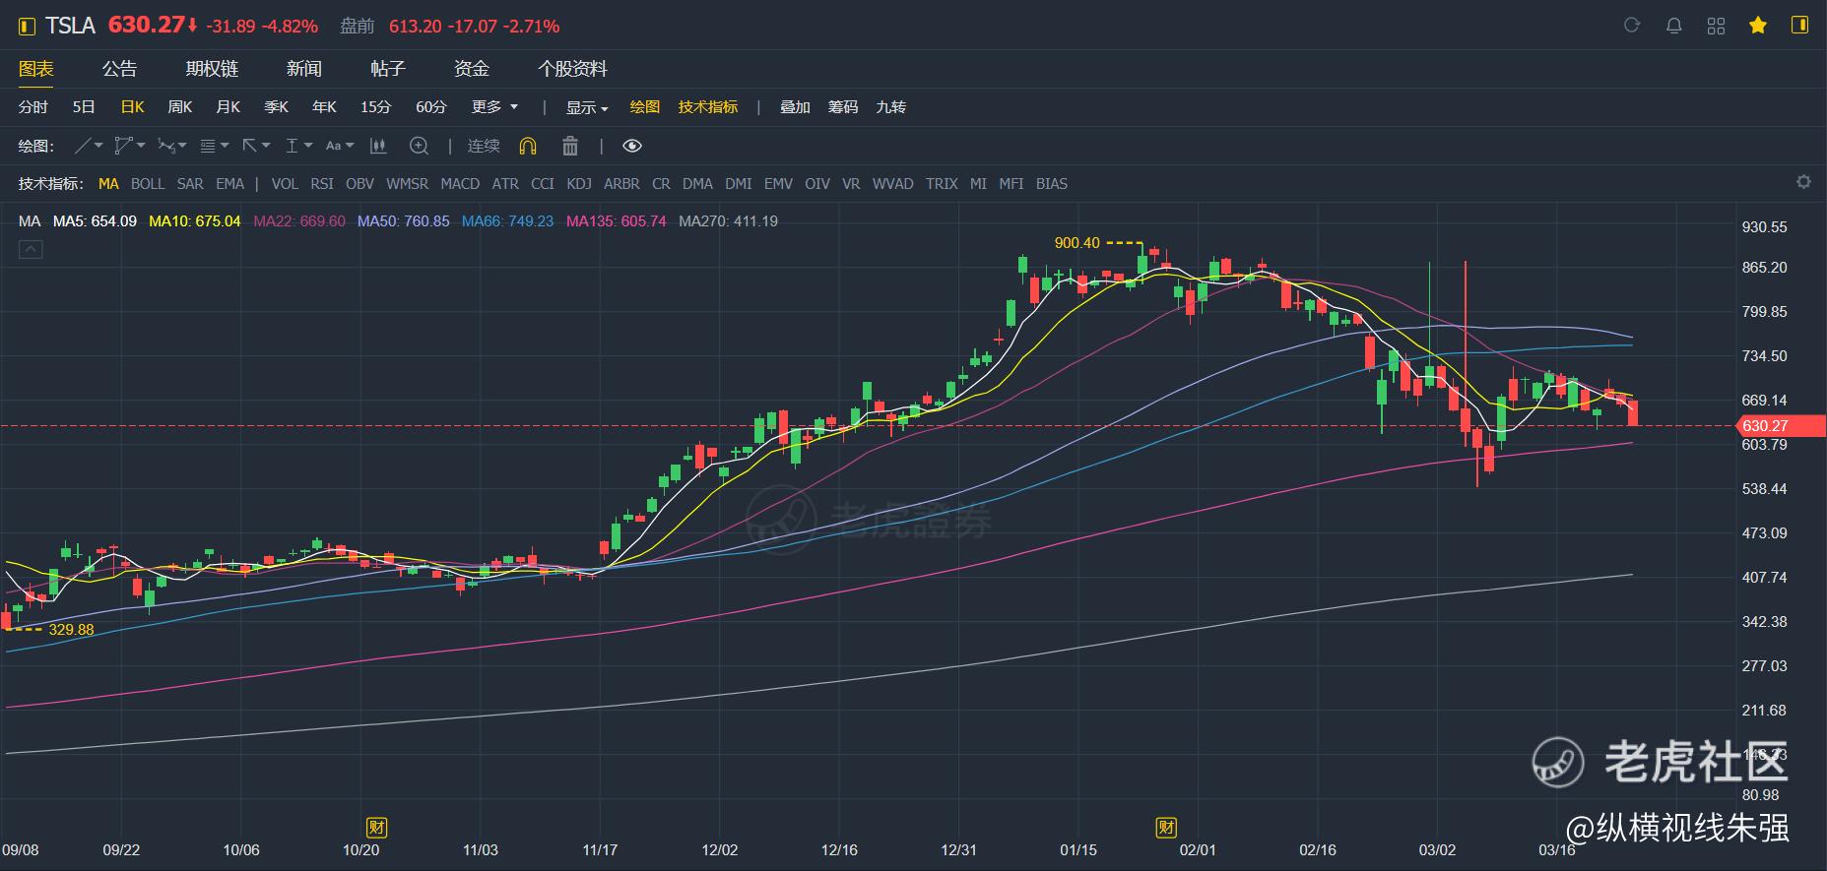Click the 叠加 overlay button
This screenshot has width=1827, height=871.
pyautogui.click(x=795, y=106)
